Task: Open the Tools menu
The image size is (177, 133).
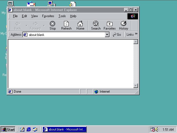Action: 62,16
